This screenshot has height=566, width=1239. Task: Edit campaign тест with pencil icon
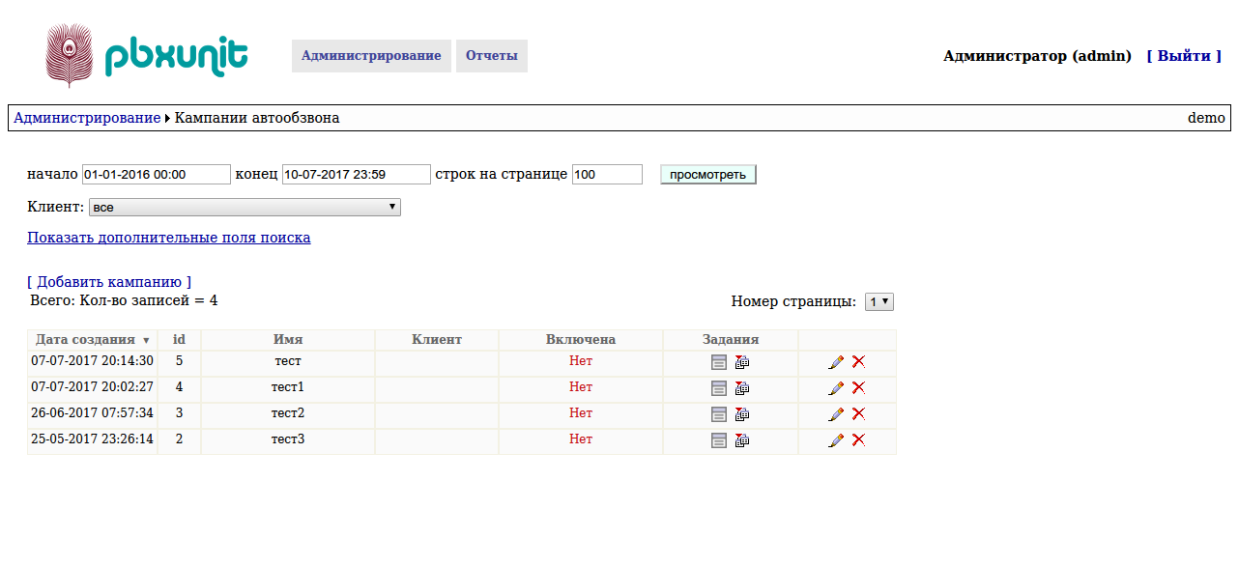point(836,362)
